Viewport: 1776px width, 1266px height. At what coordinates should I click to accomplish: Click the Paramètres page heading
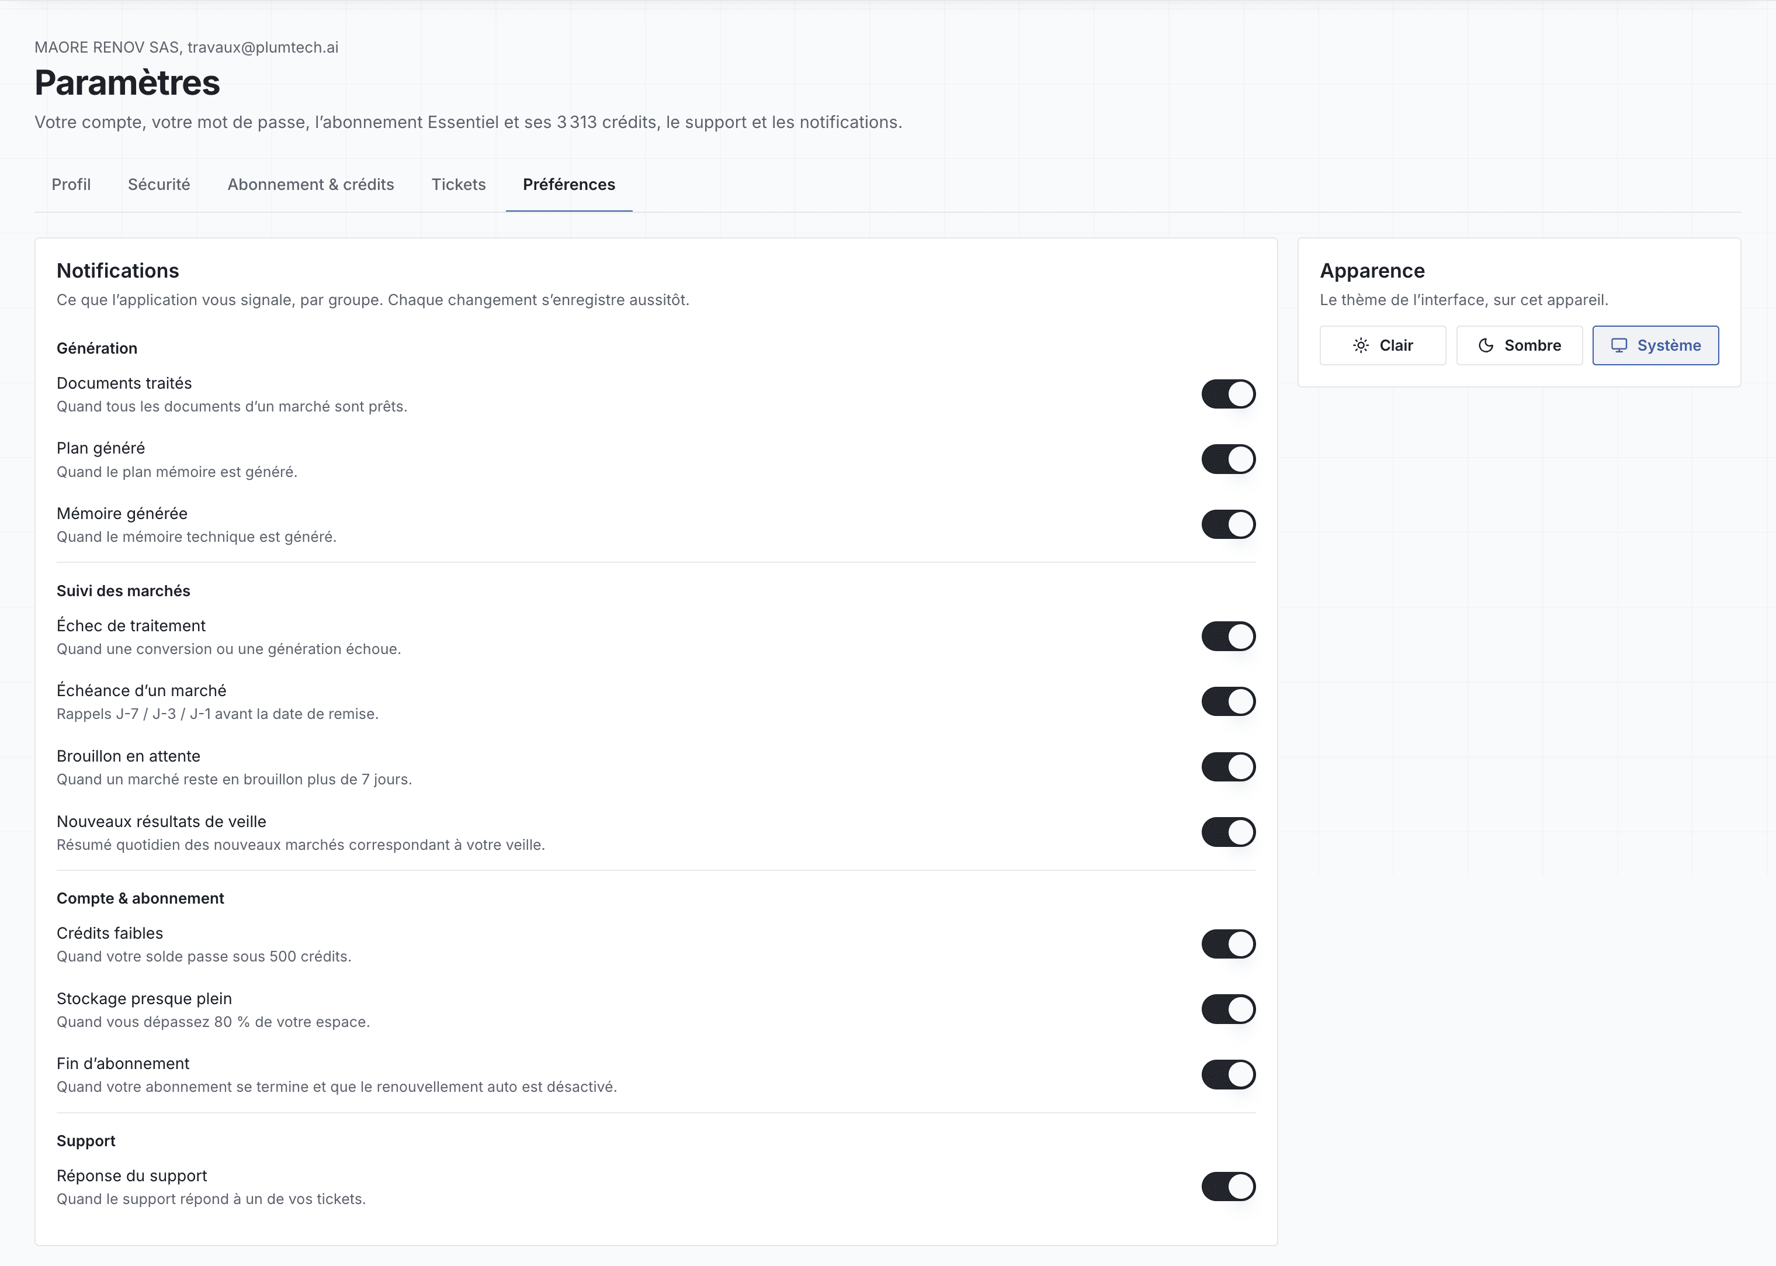coord(127,82)
